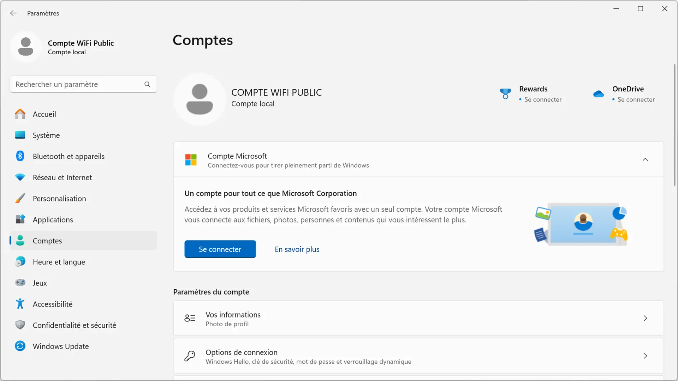Open Personnalisation settings

[x=83, y=199]
